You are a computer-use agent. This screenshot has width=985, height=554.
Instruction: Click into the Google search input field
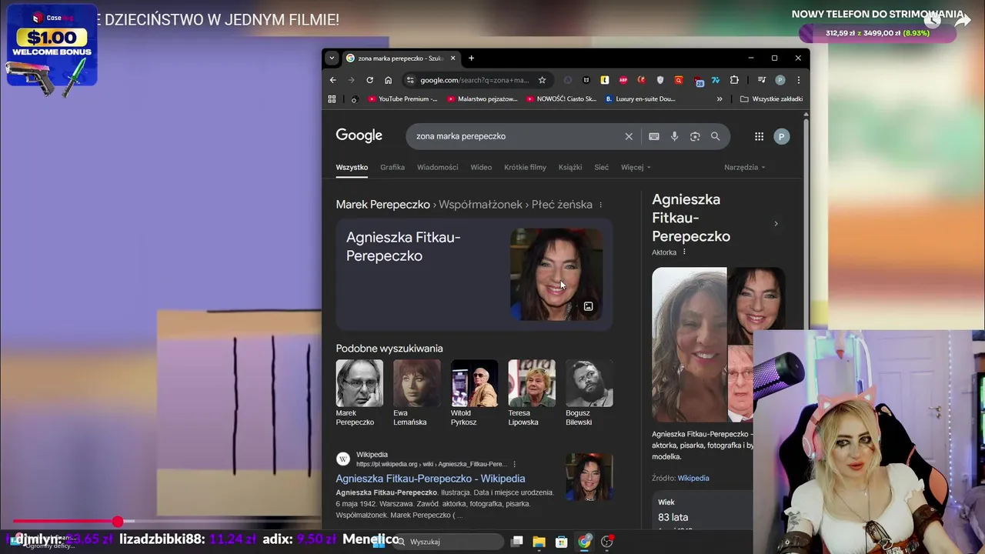pyautogui.click(x=516, y=136)
